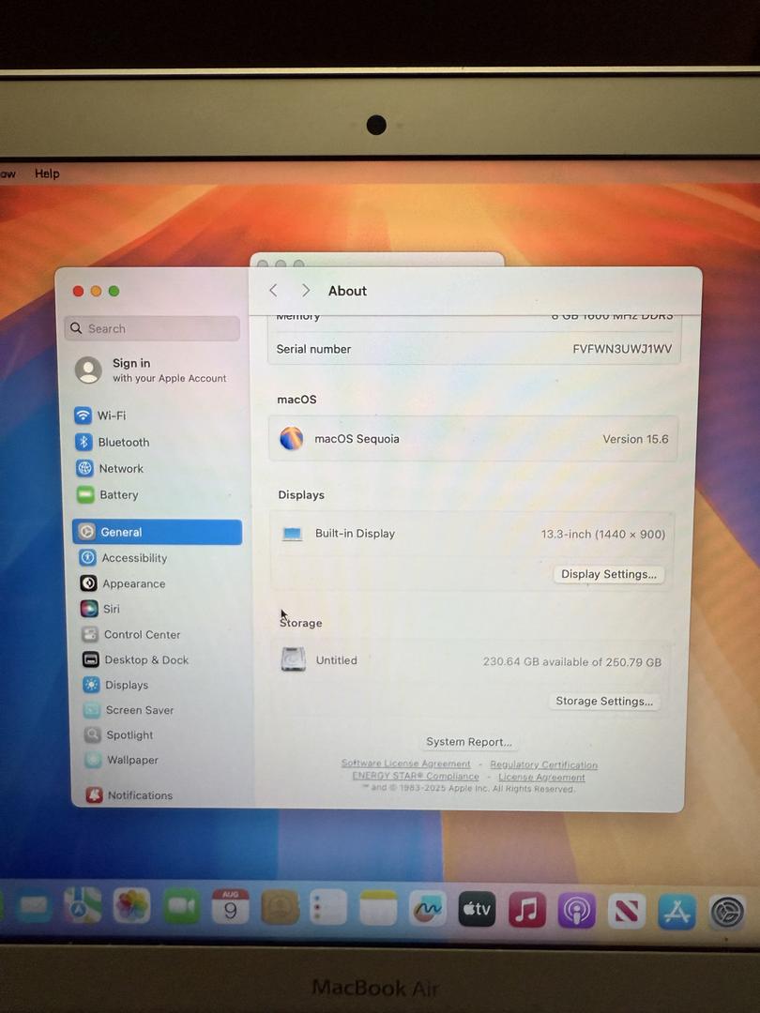Open the Software License Agreement link
Screen dimensions: 760x1013
(406, 764)
